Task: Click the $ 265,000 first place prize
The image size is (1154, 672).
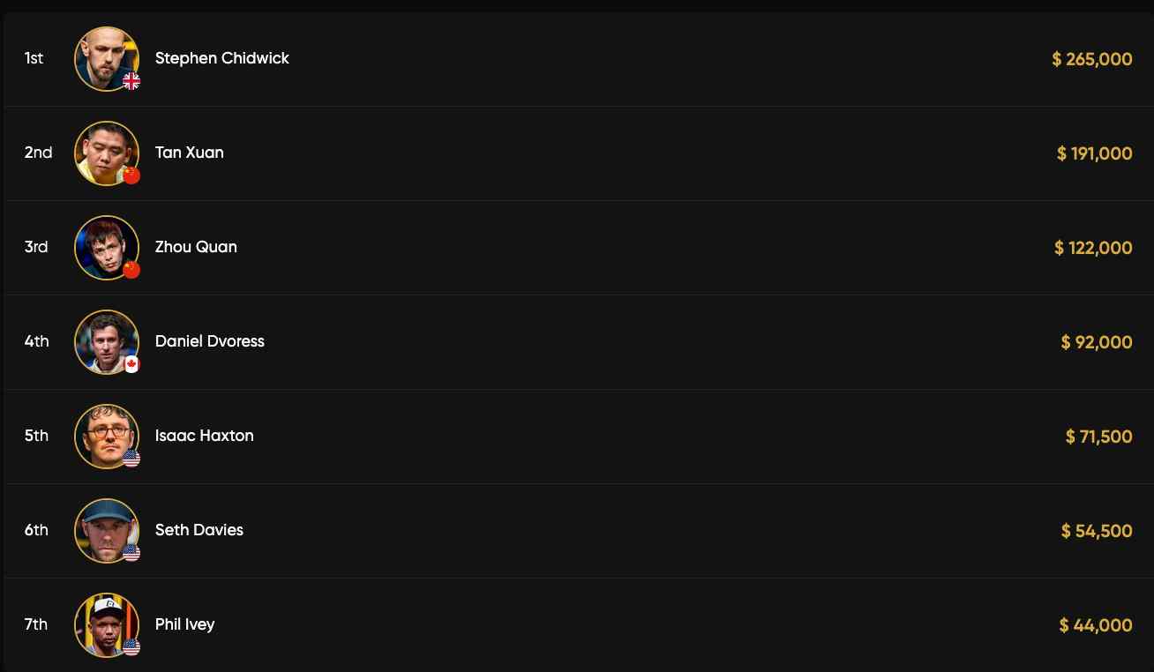Action: [x=1091, y=59]
